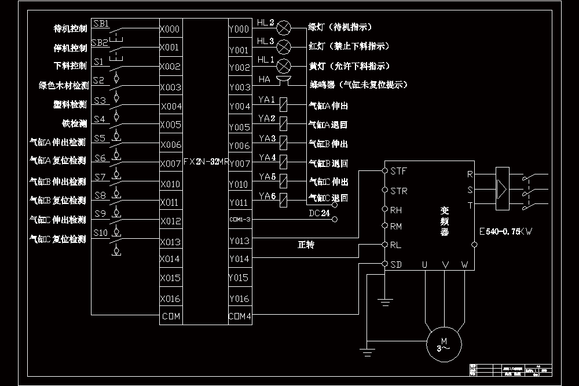Select the ground symbol below SD terminal
The image size is (579, 386).
pyautogui.click(x=385, y=303)
